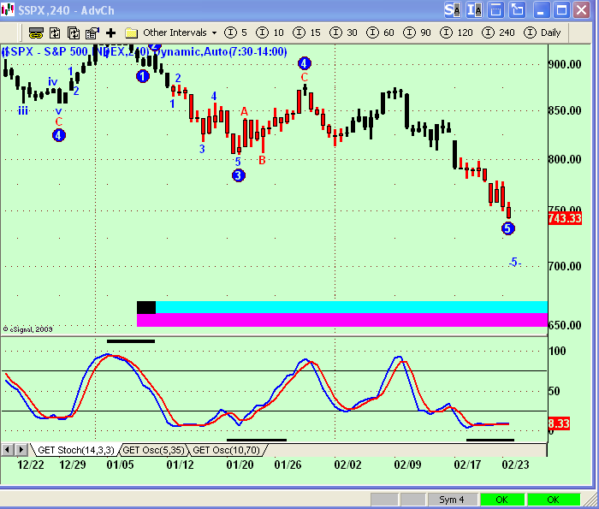Click the red 743.33 current price tag
Viewport: 599px width, 509px height.
565,218
